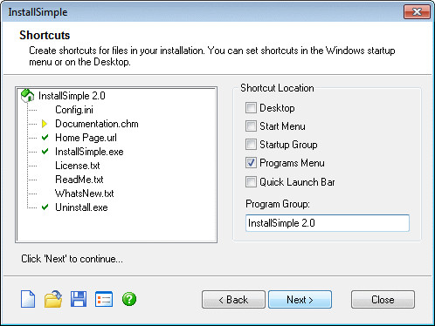Open help with green question mark icon
The width and height of the screenshot is (435, 326).
point(129,299)
